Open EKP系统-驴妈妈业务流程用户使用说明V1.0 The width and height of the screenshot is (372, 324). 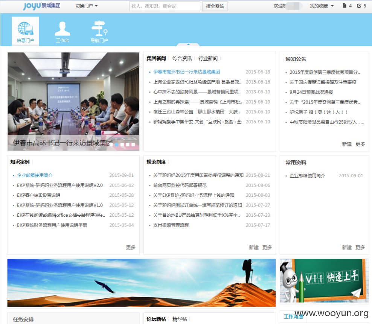[x=60, y=205]
